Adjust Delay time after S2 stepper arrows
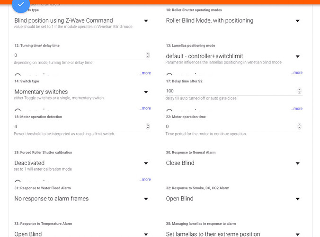This screenshot has height=237, width=320. click(299, 91)
